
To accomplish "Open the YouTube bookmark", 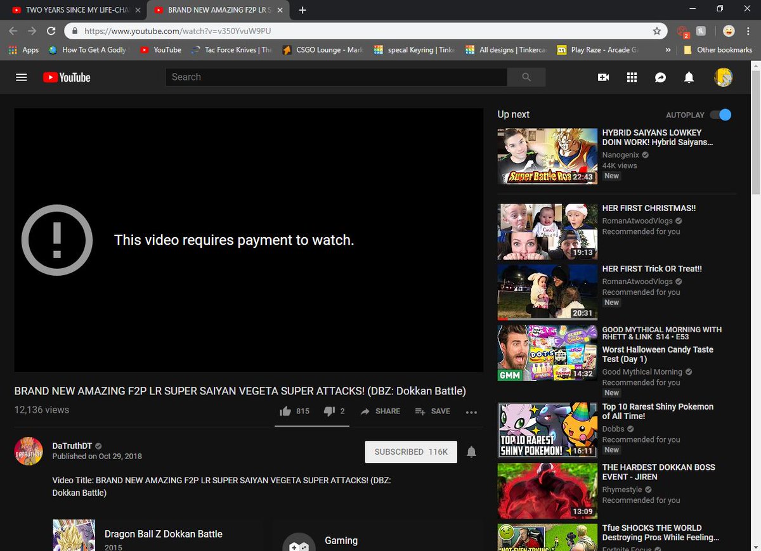I will click(x=160, y=49).
